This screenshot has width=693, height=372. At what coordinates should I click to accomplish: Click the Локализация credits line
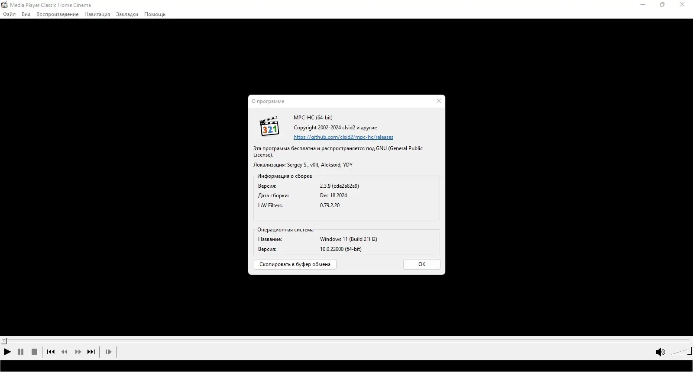point(303,165)
